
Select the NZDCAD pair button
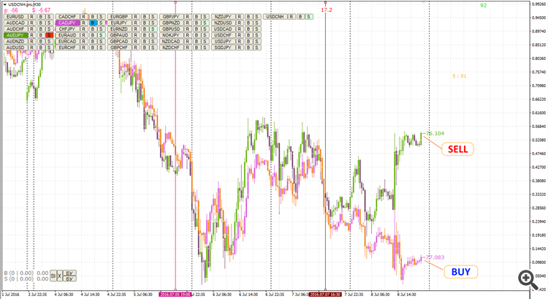coord(171,41)
